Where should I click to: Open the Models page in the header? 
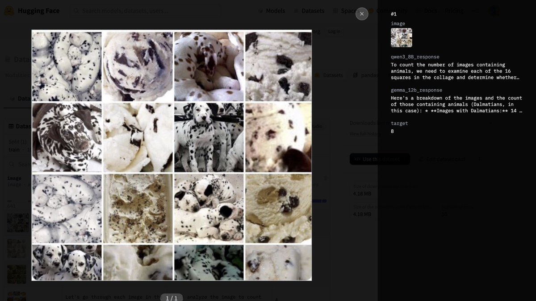point(272,11)
